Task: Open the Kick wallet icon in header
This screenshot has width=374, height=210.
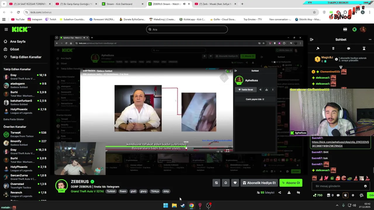Action: tap(345, 29)
